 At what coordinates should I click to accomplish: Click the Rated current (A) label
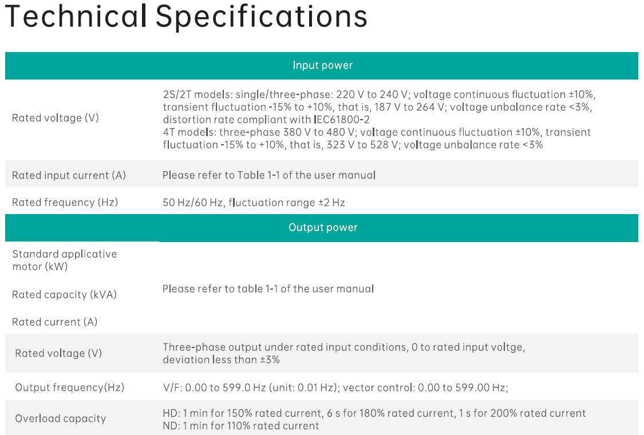pos(55,322)
